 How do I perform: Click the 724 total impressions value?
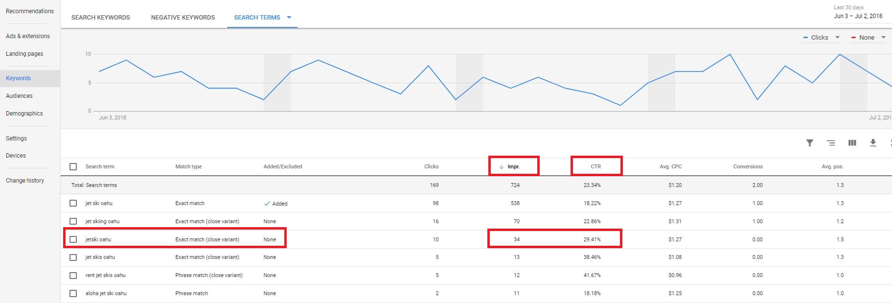click(x=515, y=185)
